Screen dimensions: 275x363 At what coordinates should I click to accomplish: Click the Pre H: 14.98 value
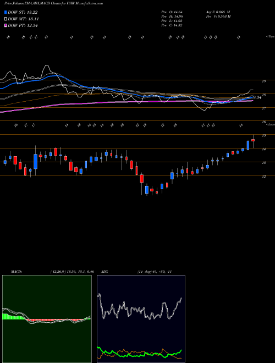[172, 16]
